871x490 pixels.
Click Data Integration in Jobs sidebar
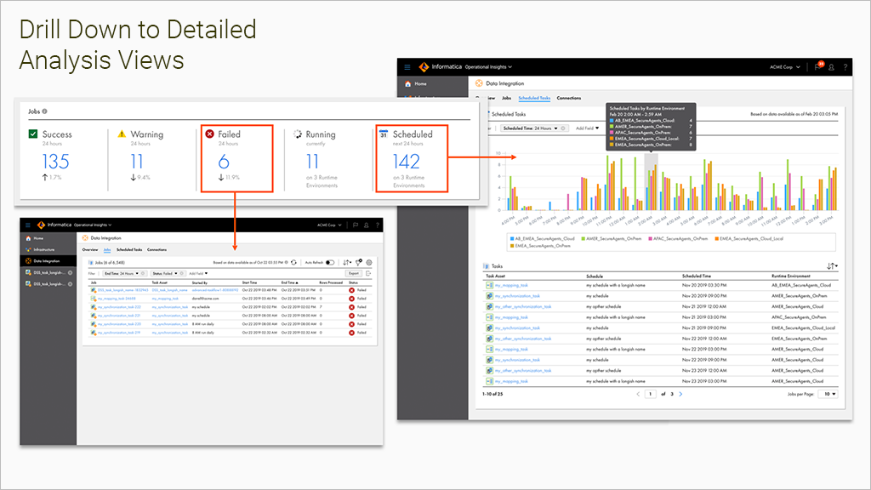pos(48,260)
